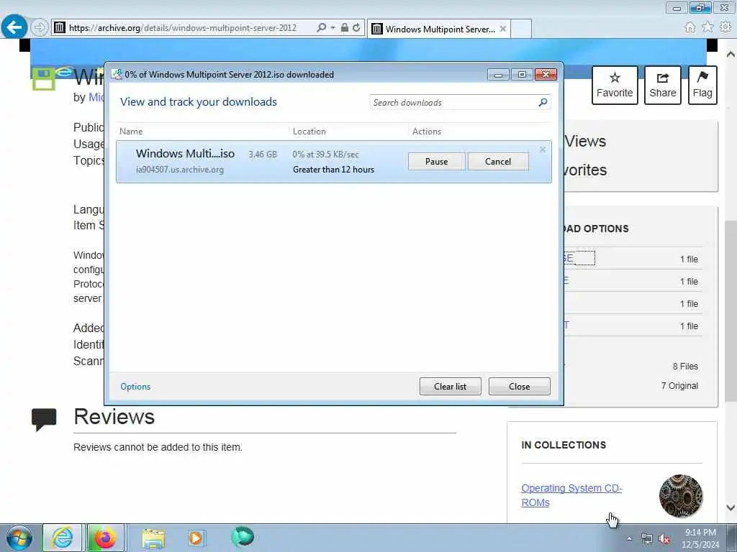Click the page scrollbar up arrow
The image size is (737, 552).
pyautogui.click(x=731, y=55)
